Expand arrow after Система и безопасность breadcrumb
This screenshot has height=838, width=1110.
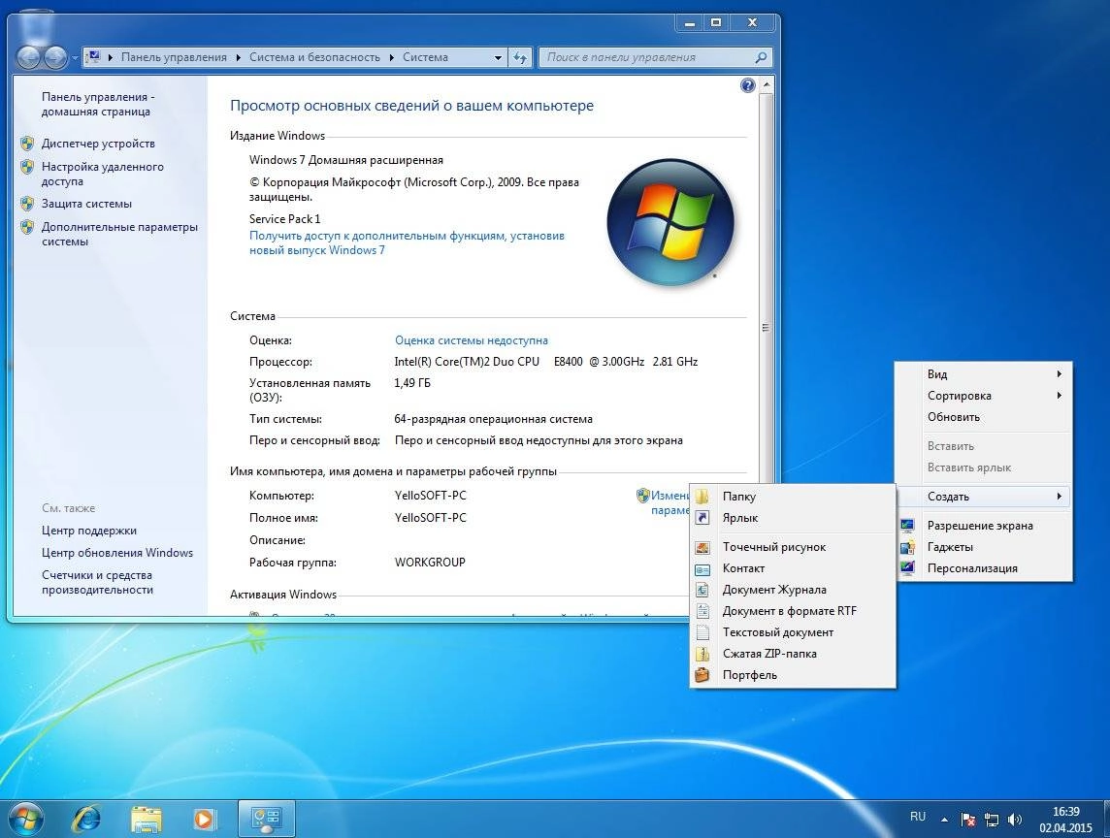coord(391,57)
